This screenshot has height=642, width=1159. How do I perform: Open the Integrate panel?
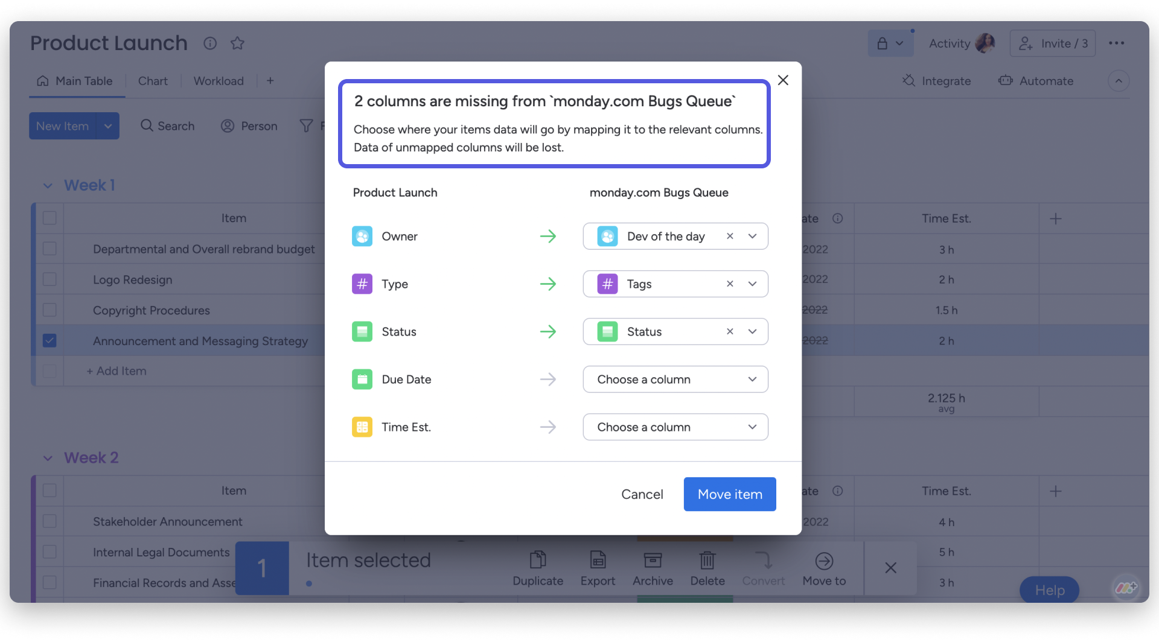[936, 81]
